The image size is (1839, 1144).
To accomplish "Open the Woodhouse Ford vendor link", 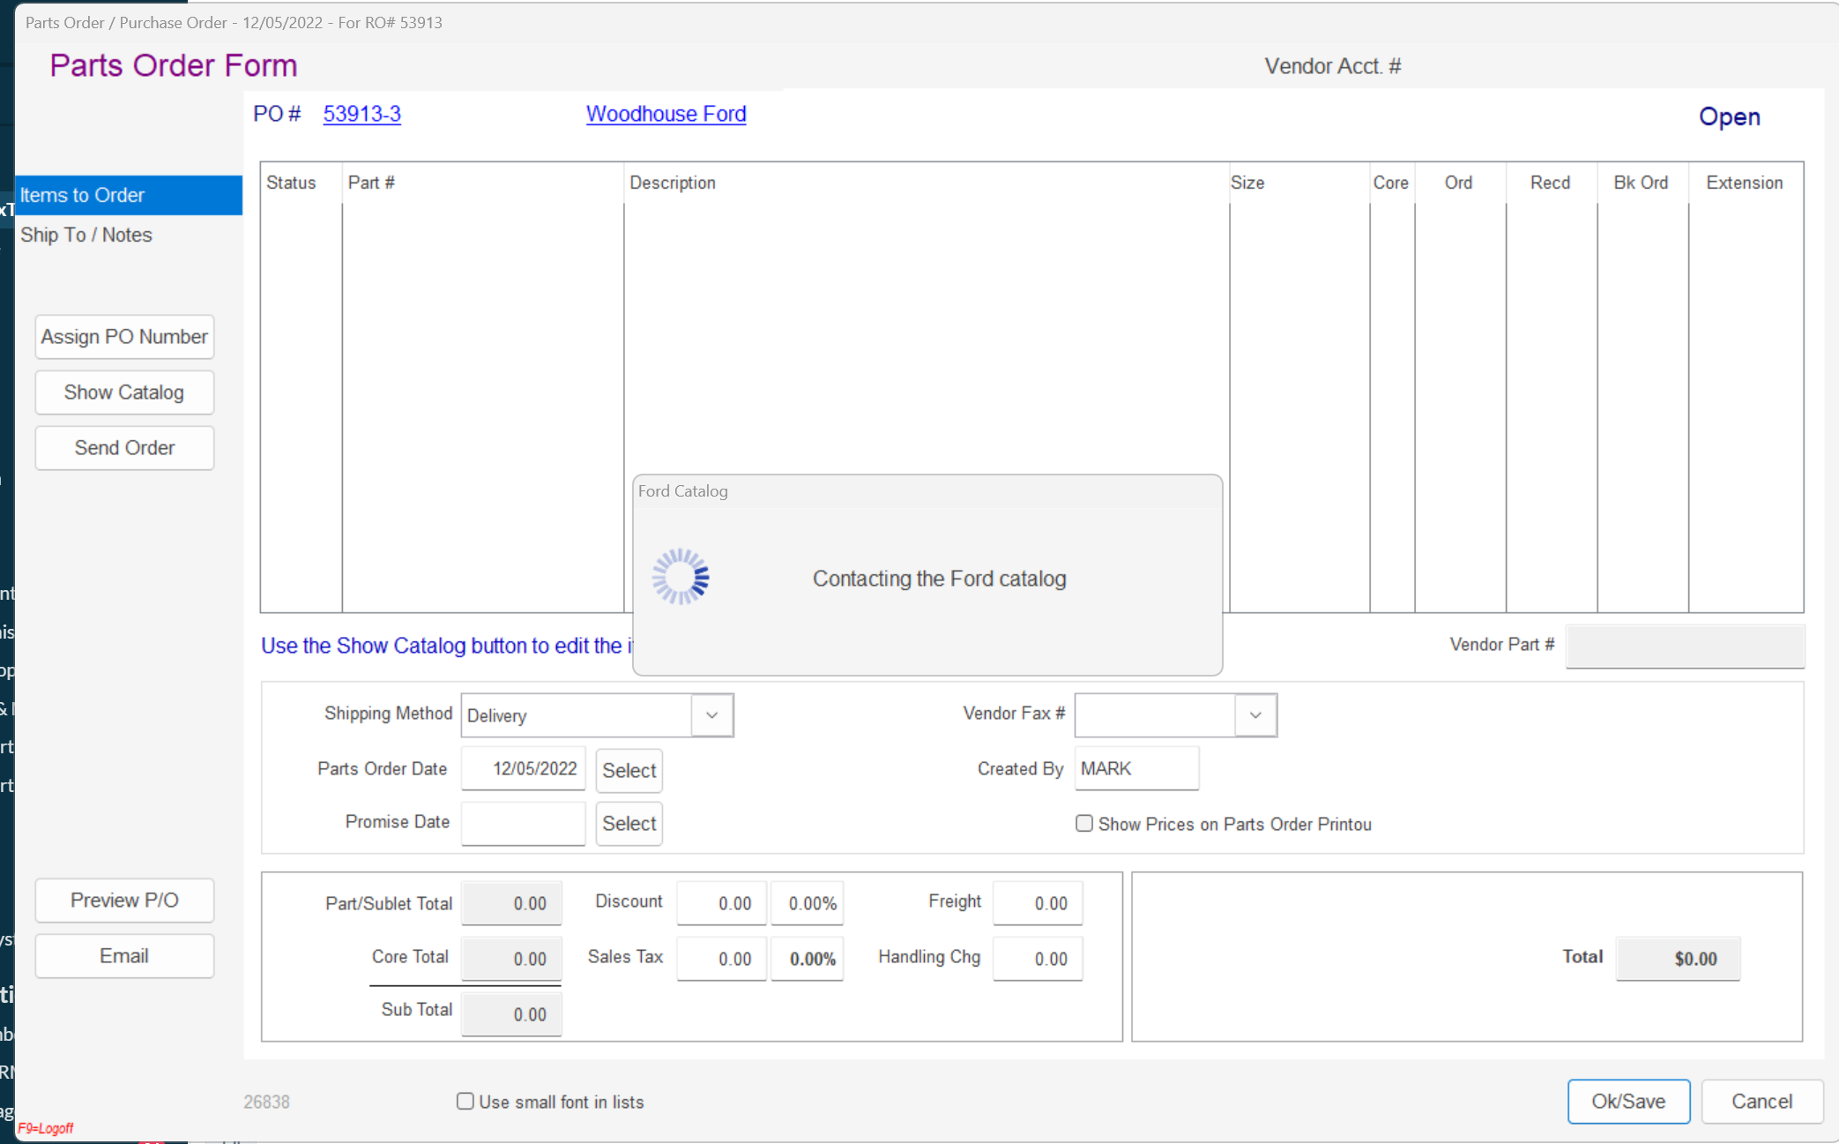I will tap(666, 114).
